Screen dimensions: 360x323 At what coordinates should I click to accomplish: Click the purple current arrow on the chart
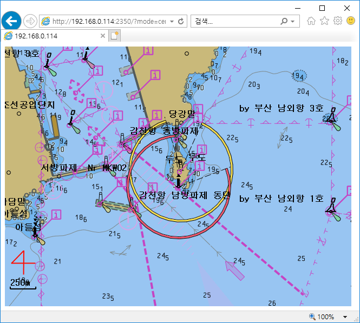click(x=234, y=270)
